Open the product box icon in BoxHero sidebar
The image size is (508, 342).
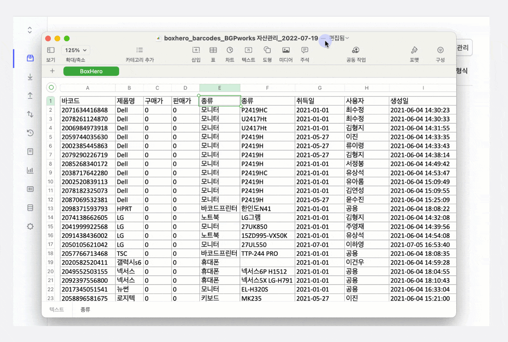point(30,58)
